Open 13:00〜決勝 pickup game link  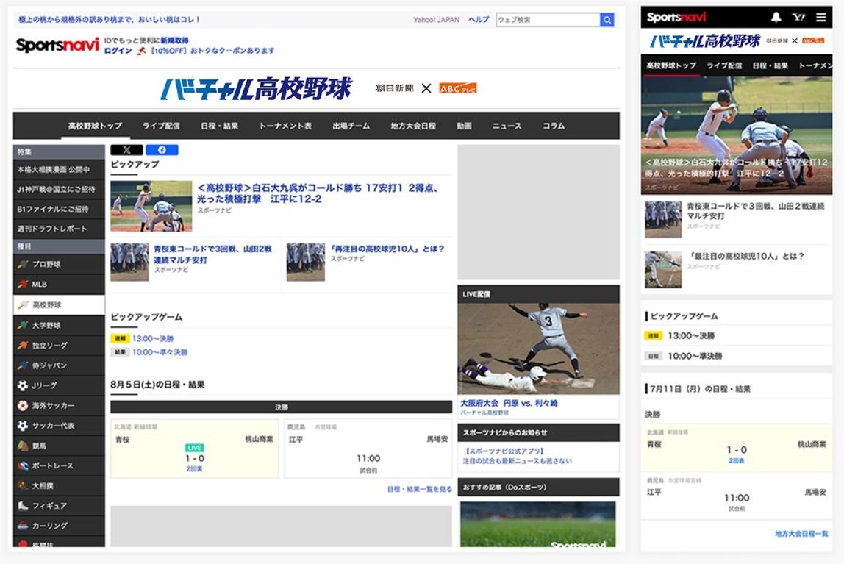tap(153, 338)
